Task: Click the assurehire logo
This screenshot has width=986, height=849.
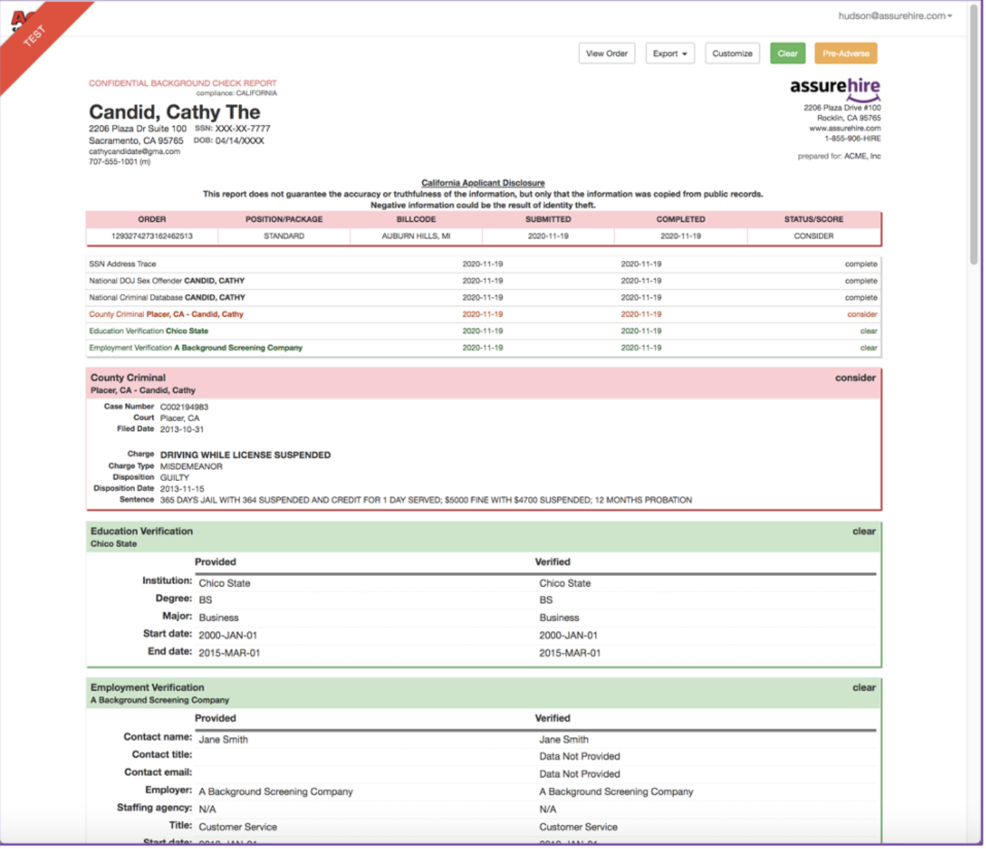Action: (x=834, y=87)
